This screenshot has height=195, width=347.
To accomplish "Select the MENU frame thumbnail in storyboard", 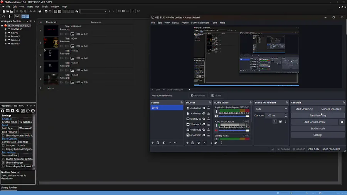I will (51, 43).
